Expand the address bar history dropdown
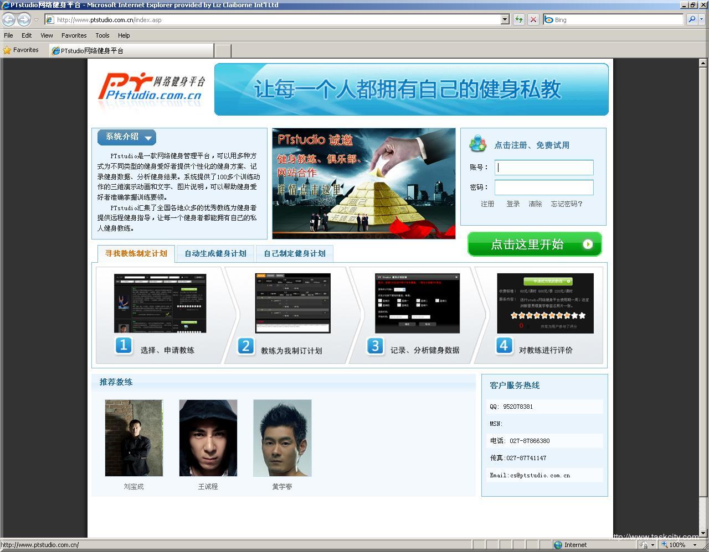 tap(505, 20)
